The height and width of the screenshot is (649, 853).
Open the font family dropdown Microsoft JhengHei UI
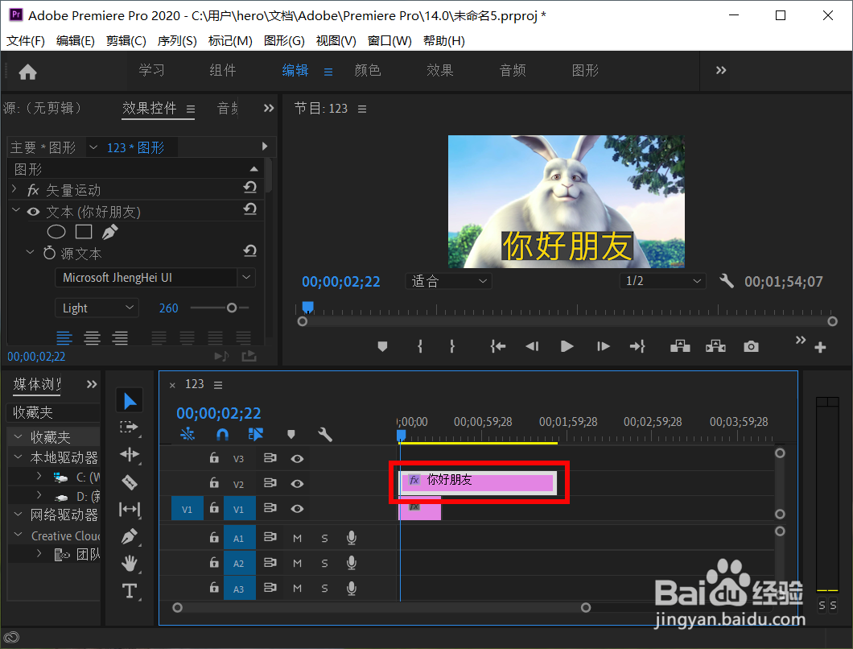coord(155,278)
